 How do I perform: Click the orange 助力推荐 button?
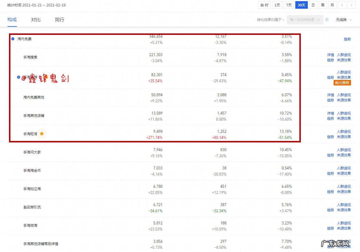tap(342, 83)
